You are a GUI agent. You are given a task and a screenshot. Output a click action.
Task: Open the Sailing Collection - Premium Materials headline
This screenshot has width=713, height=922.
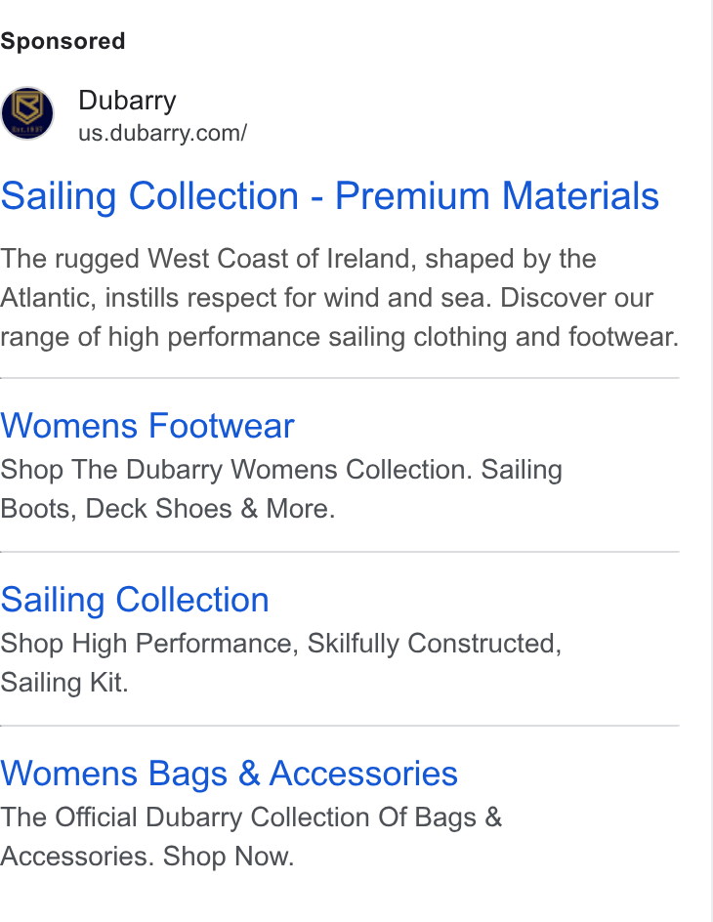click(330, 195)
